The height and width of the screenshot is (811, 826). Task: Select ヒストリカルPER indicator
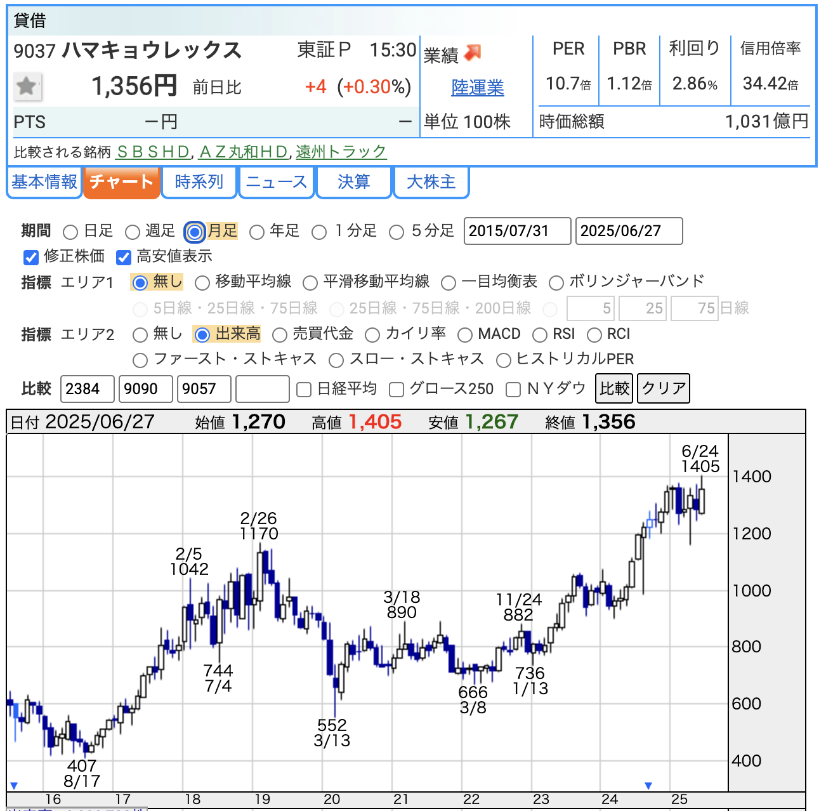[504, 361]
